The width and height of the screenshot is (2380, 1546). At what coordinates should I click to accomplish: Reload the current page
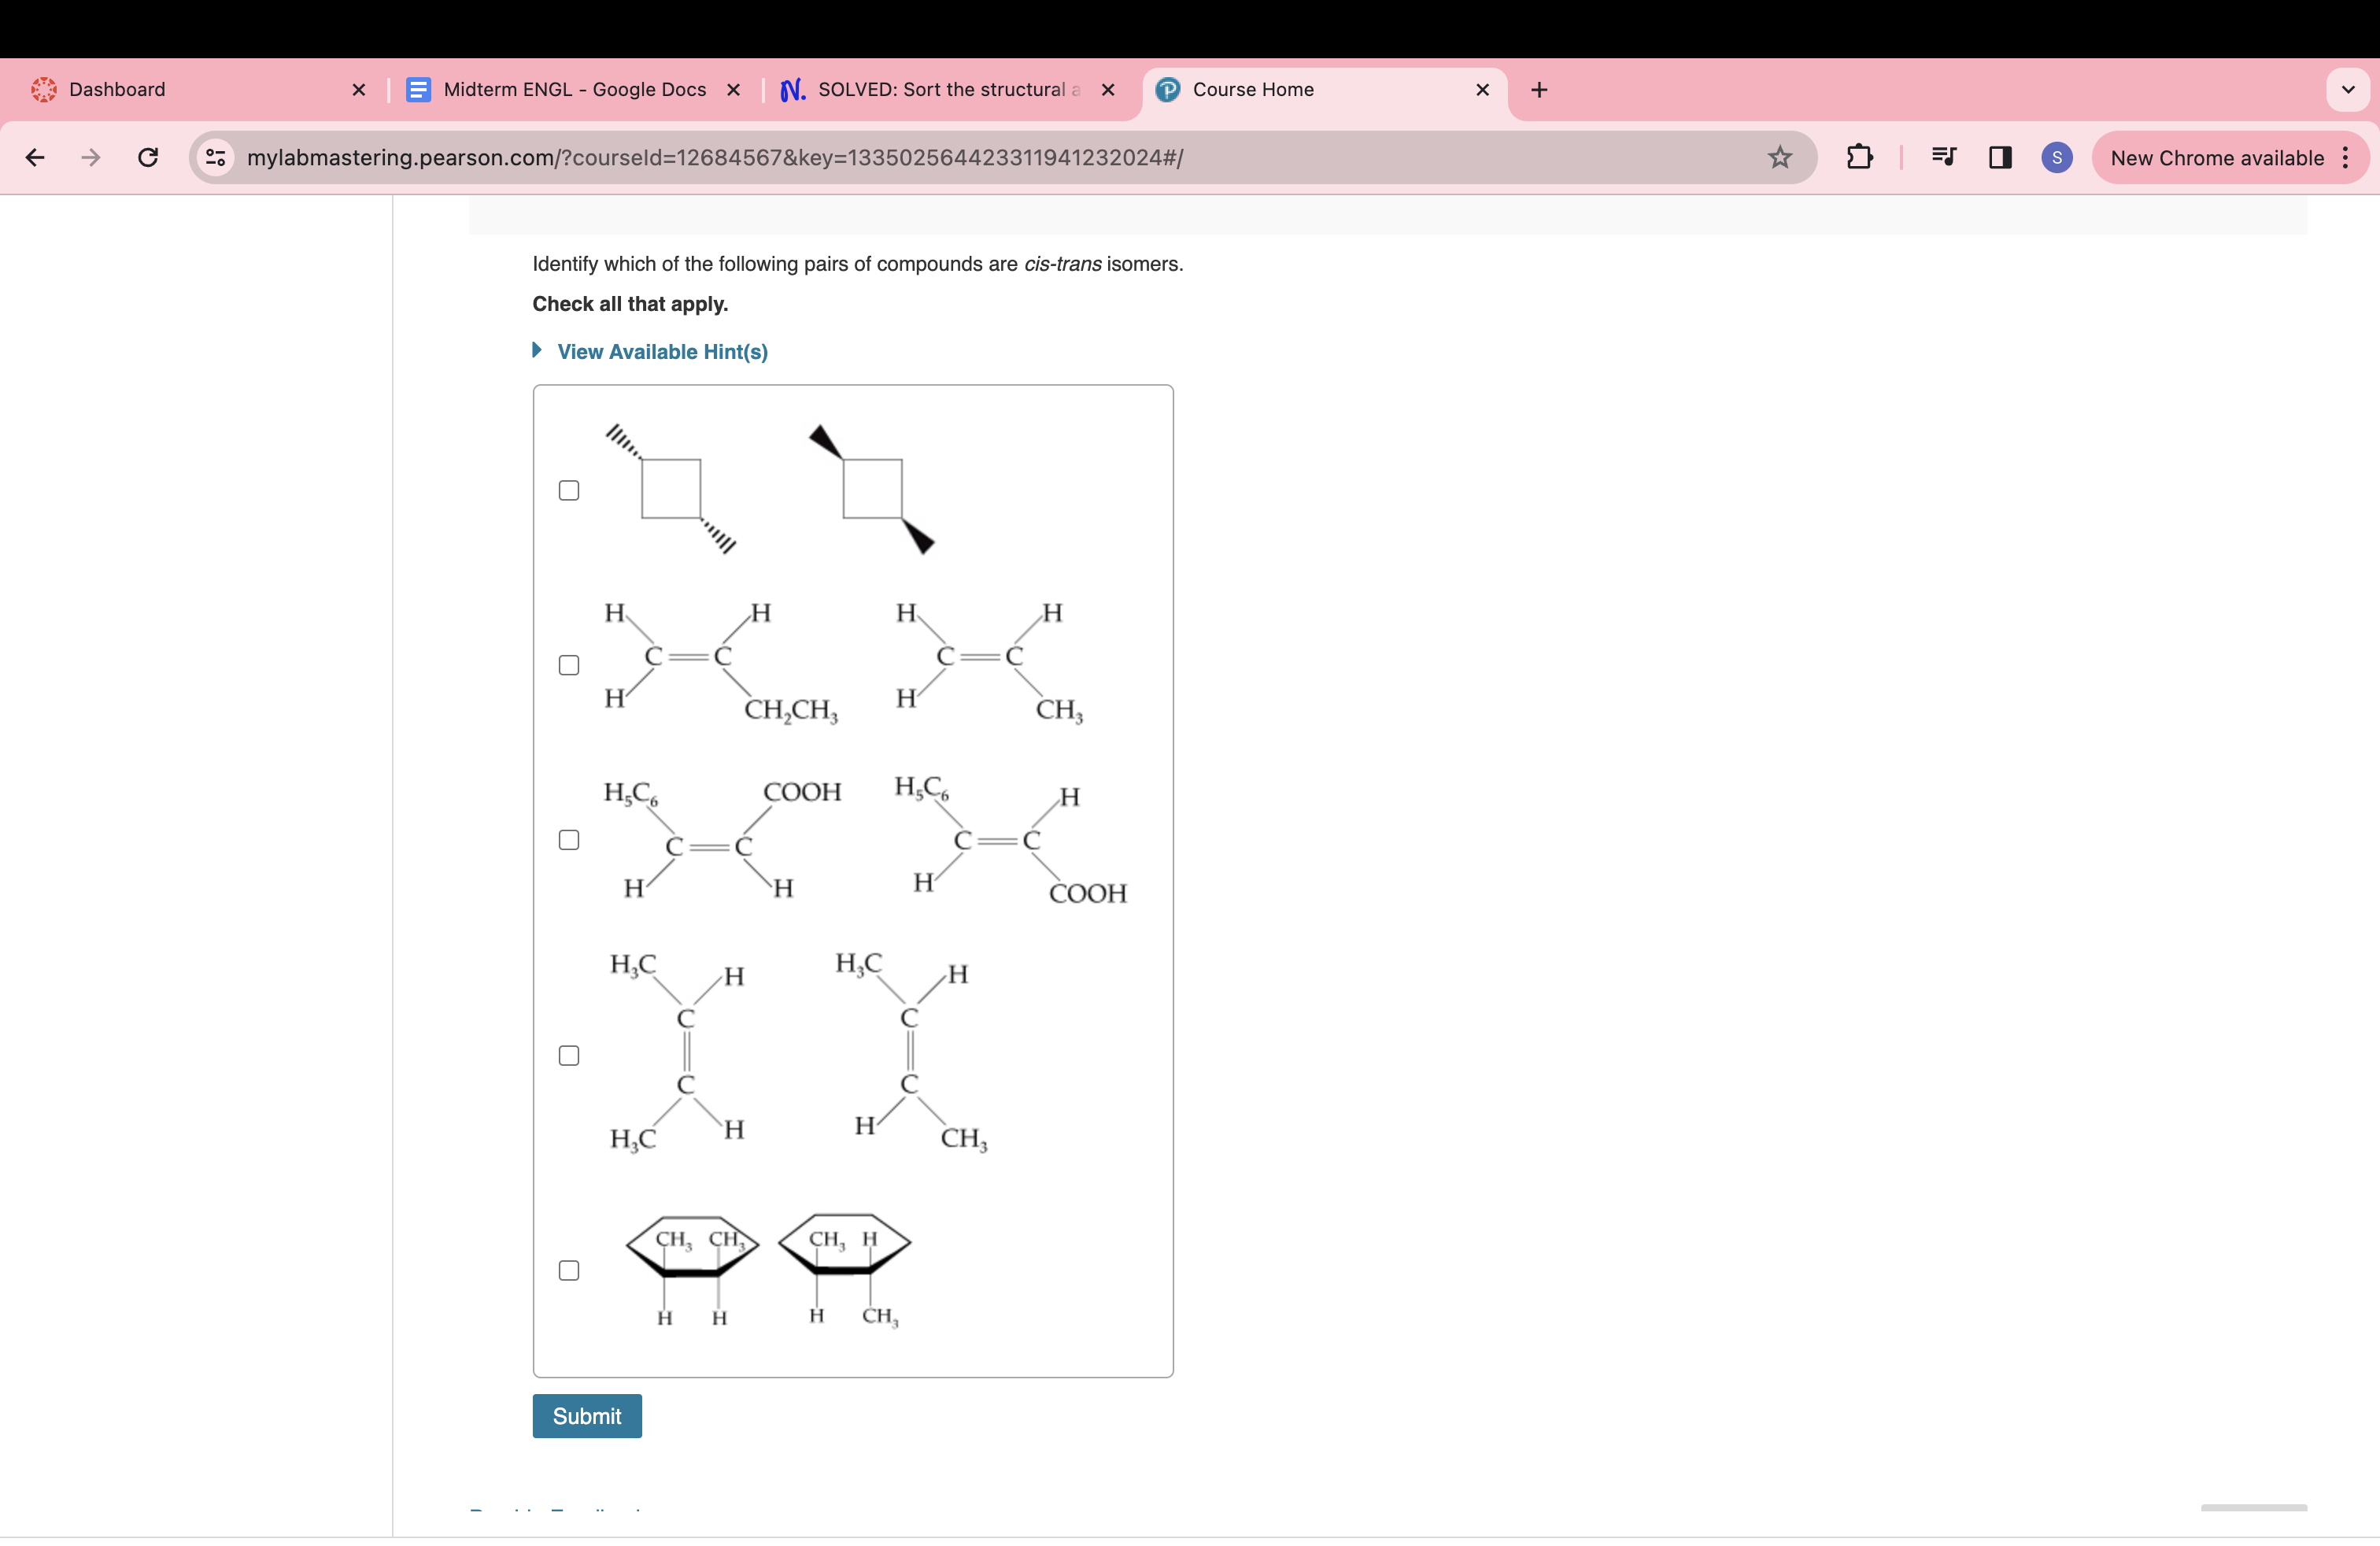point(148,157)
